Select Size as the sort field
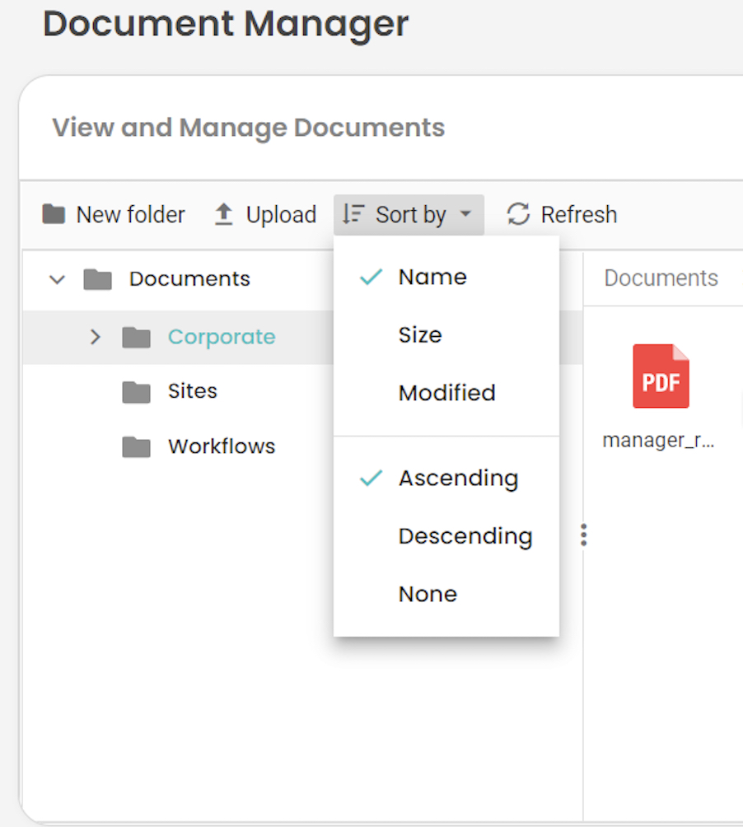The image size is (743, 827). coord(420,335)
